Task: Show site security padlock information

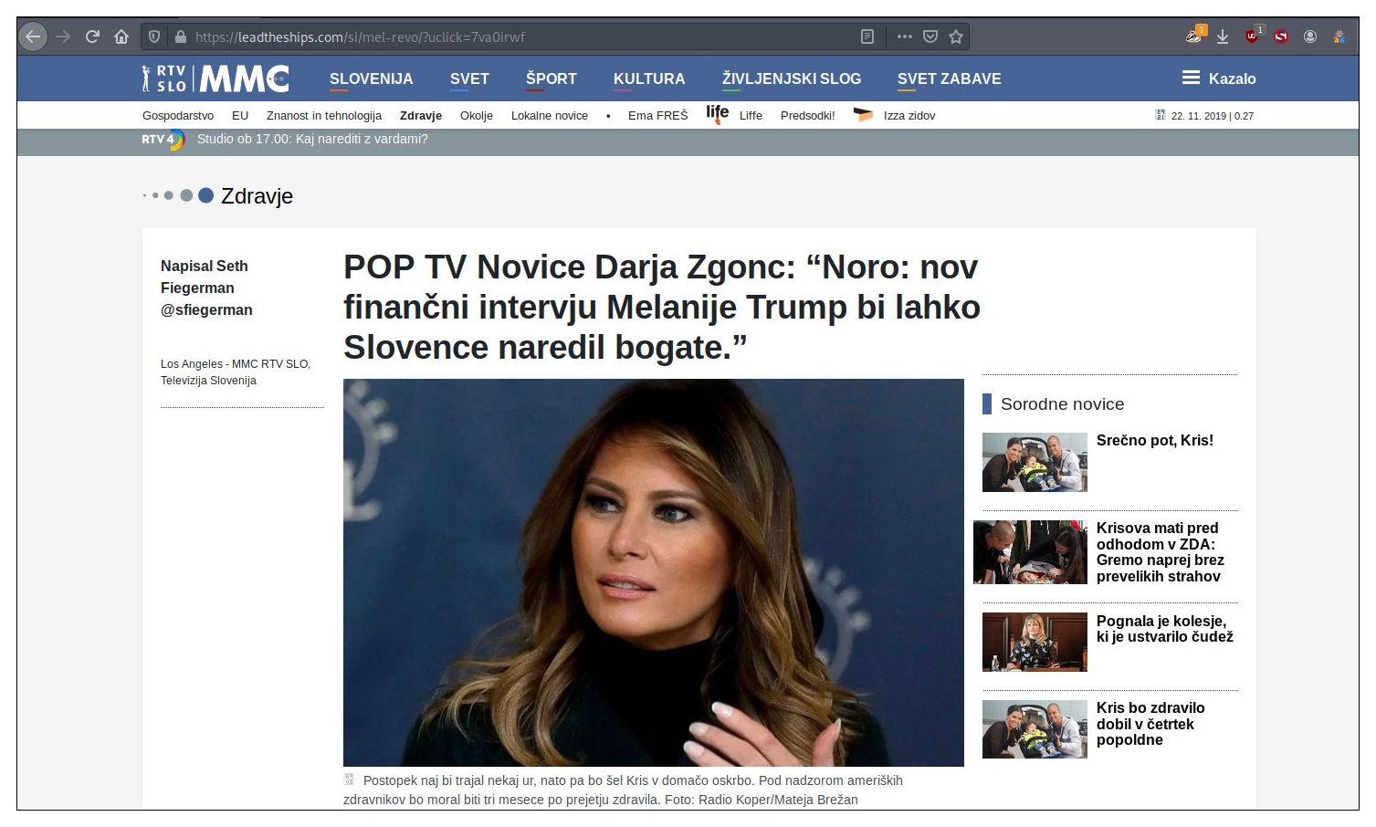Action: click(180, 37)
